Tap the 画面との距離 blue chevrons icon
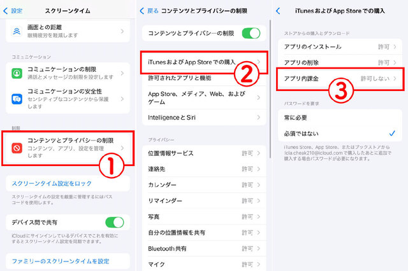Screen dimensions: 408x271 pyautogui.click(x=17, y=31)
